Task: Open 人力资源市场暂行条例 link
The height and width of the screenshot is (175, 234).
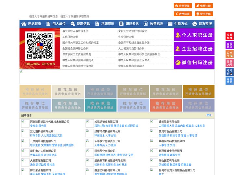Action: [131, 48]
